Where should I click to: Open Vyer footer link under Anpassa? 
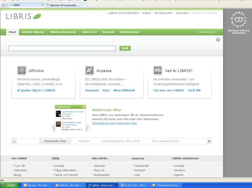point(137,175)
